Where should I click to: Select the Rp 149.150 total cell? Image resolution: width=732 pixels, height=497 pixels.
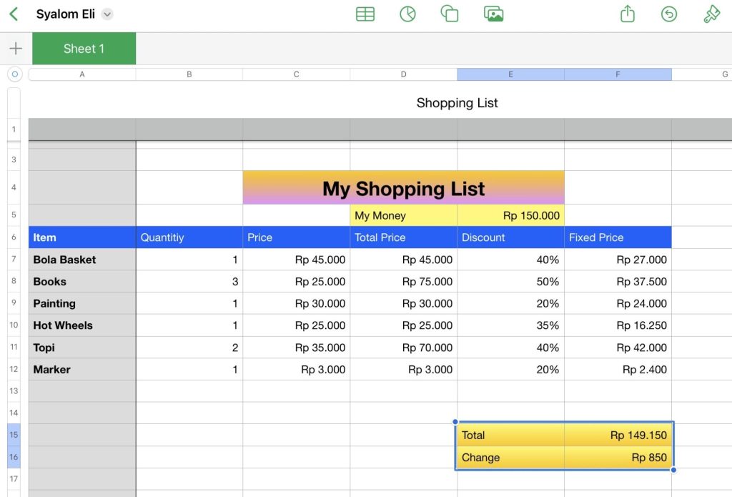(618, 435)
